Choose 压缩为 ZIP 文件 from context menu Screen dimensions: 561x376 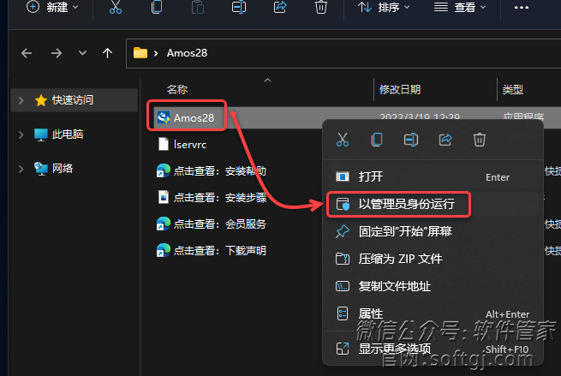433,259
